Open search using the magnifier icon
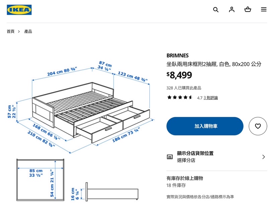 (216, 9)
